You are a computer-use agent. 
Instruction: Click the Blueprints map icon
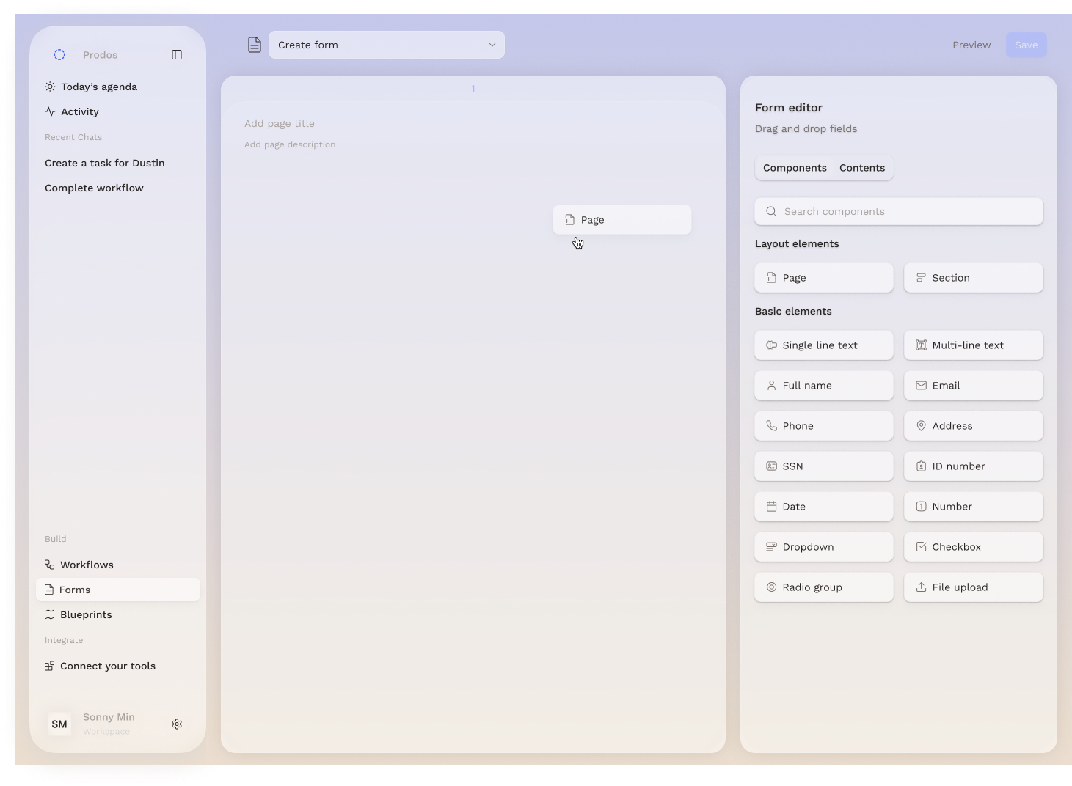(x=50, y=614)
